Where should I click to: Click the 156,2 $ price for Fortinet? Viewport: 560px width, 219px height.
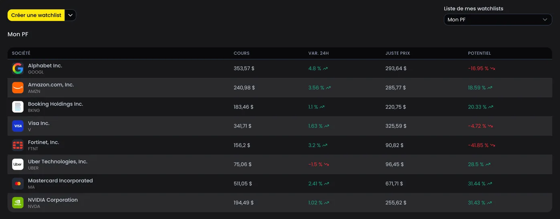[x=242, y=145]
